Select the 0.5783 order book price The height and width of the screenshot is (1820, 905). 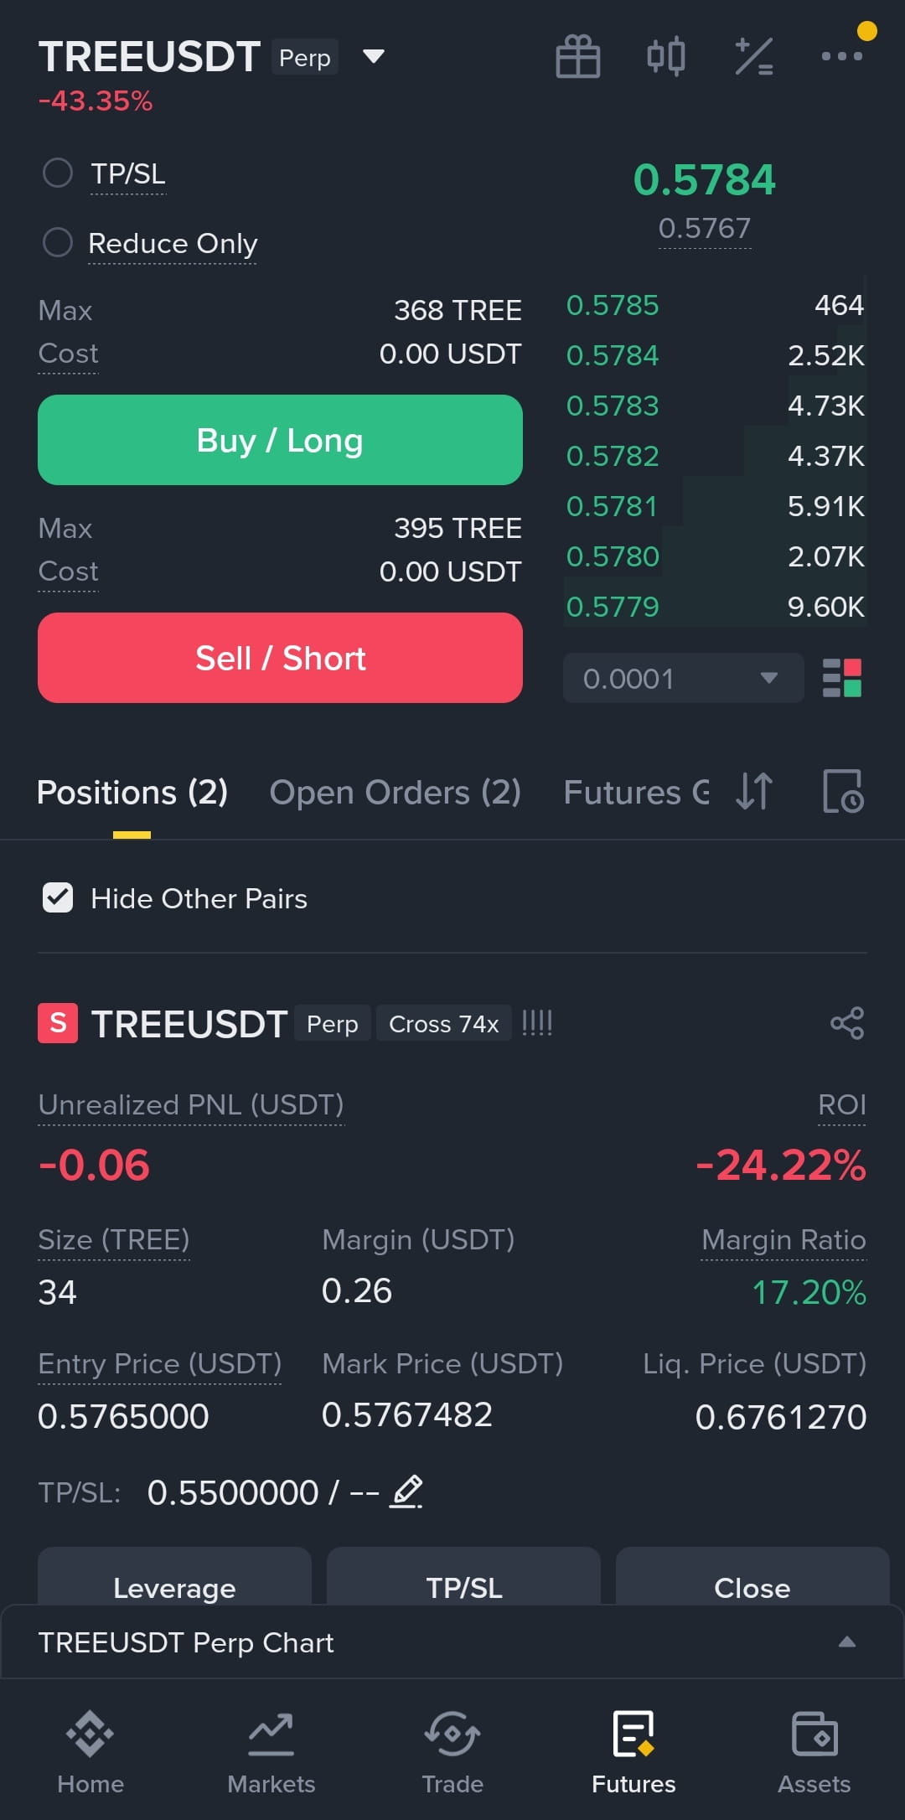point(613,406)
